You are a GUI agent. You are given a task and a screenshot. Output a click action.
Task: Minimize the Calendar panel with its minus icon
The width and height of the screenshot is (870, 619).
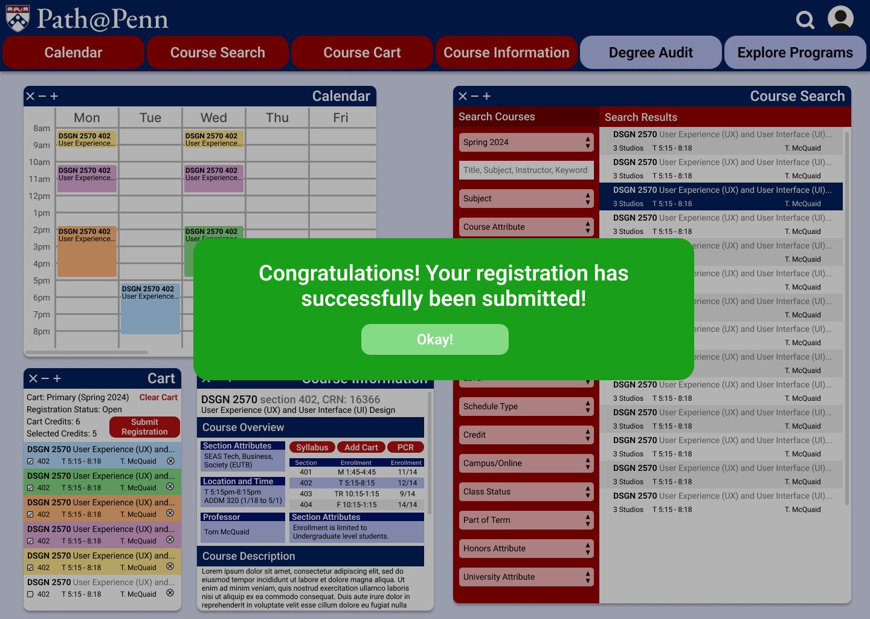point(42,96)
